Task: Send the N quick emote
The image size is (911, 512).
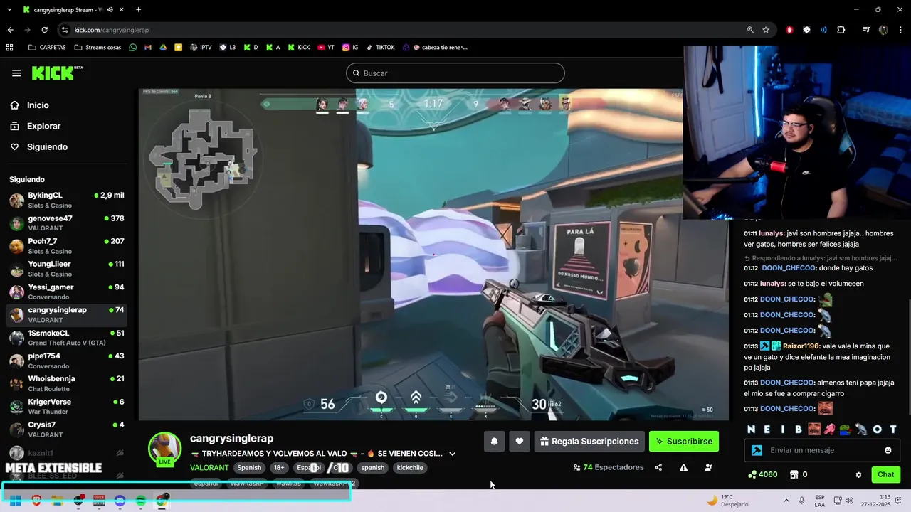Action: tap(751, 430)
